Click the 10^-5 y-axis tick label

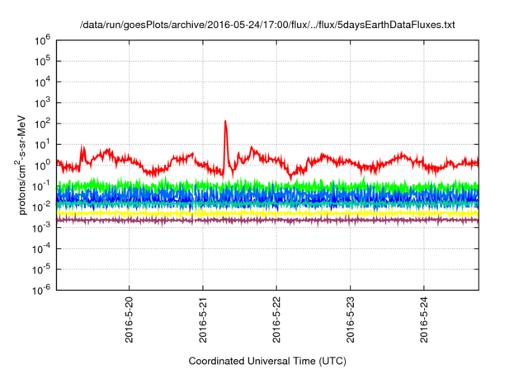42,269
